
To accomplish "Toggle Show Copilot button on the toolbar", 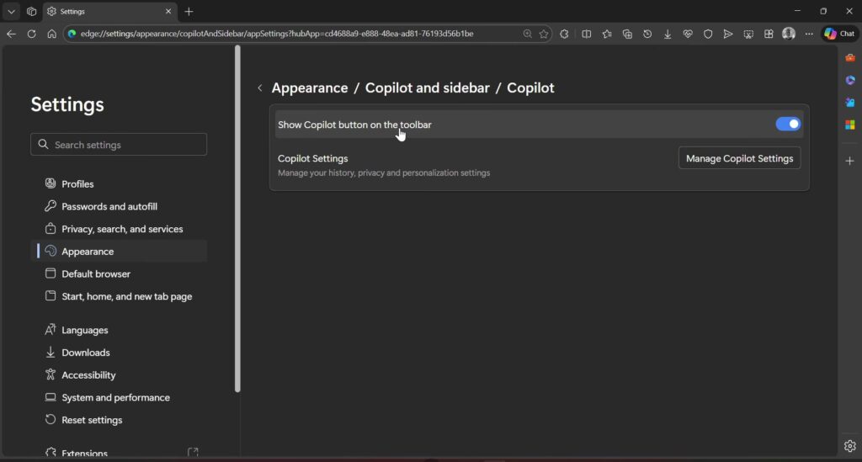I will tap(788, 125).
